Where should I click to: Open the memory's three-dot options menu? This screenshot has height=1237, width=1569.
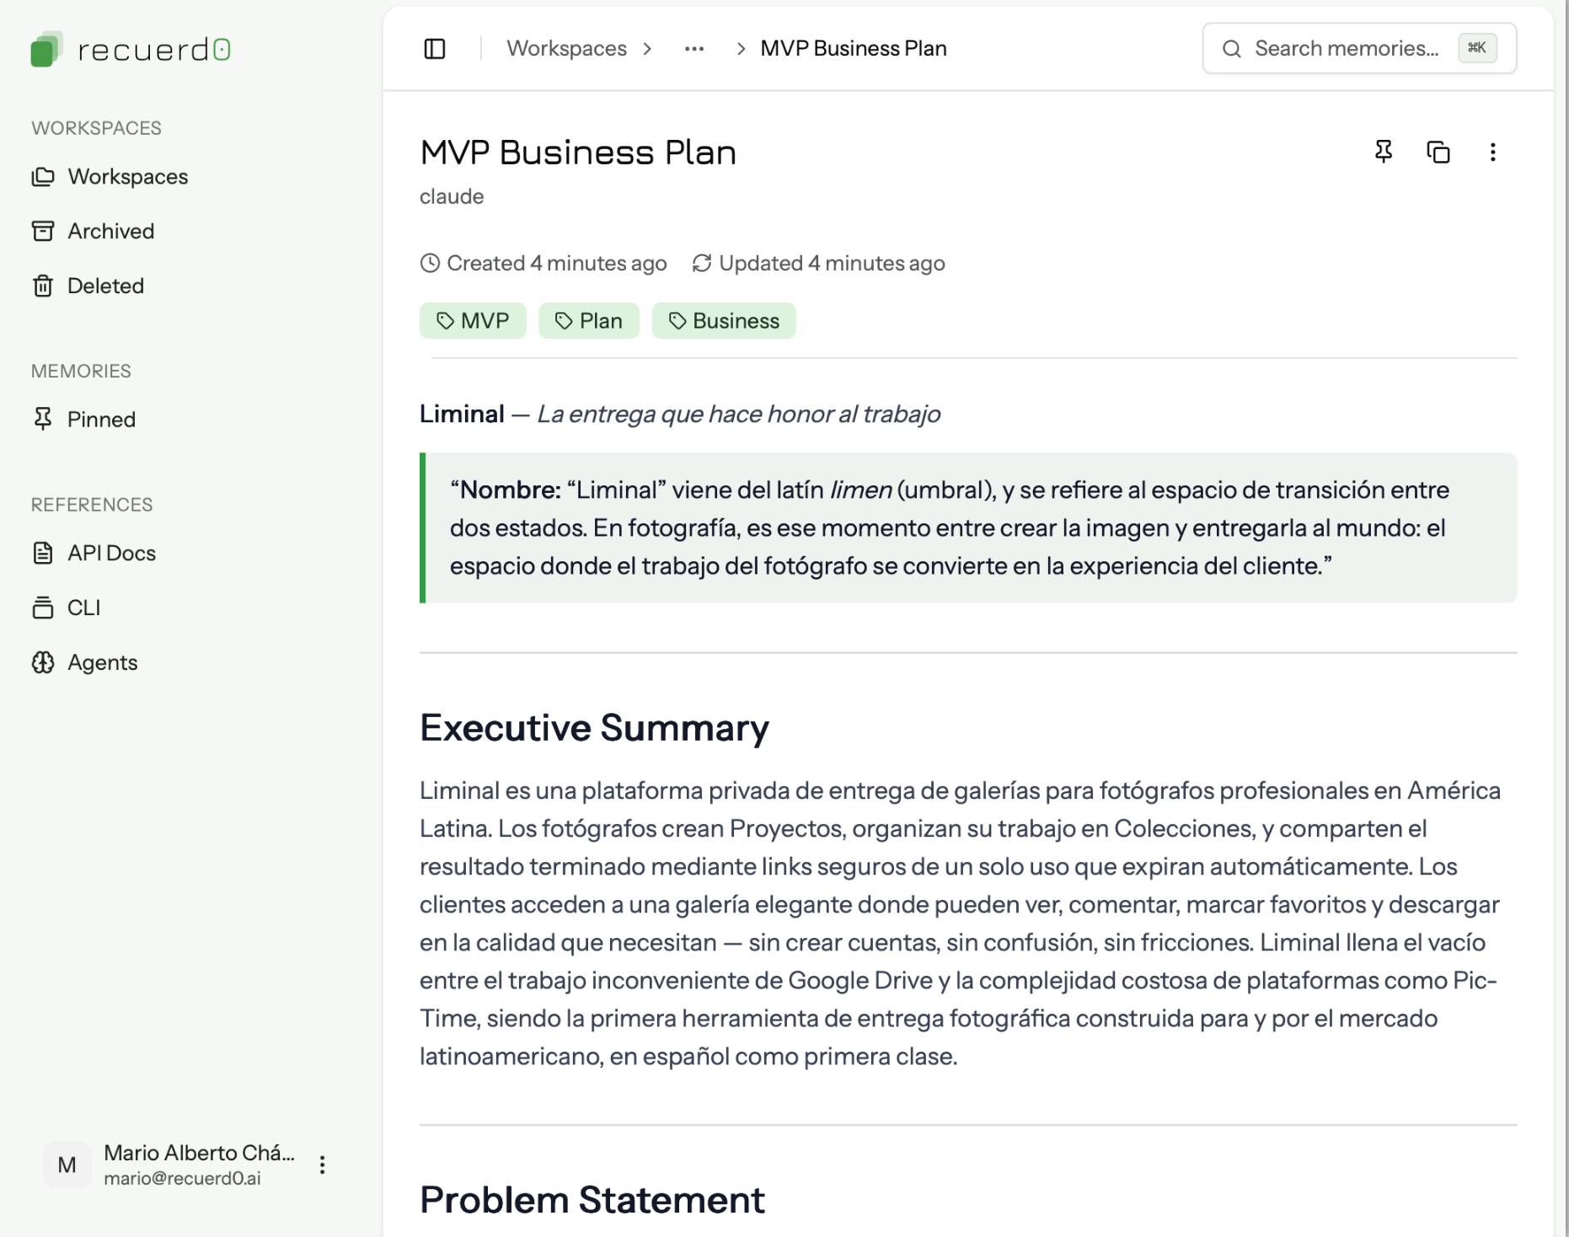pyautogui.click(x=1492, y=152)
